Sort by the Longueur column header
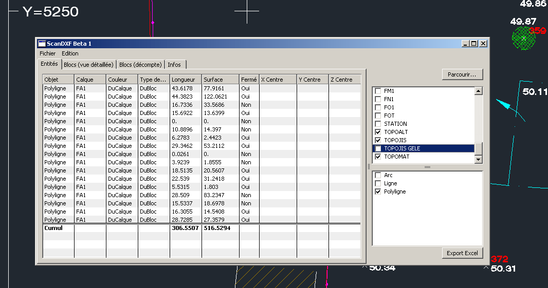 (185, 80)
